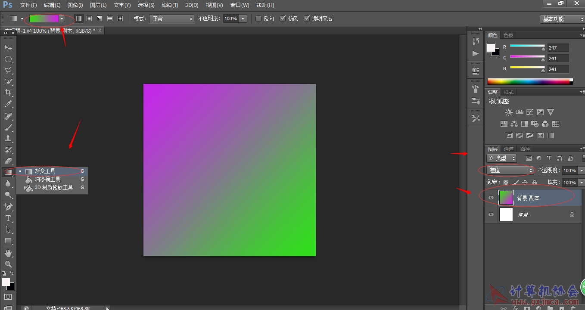Open the Actions panel play icon

pos(476,53)
